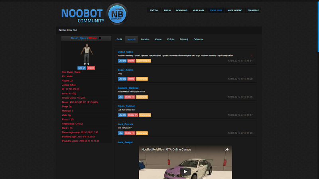Click the character avatar image
This screenshot has width=319, height=179.
pos(86,54)
